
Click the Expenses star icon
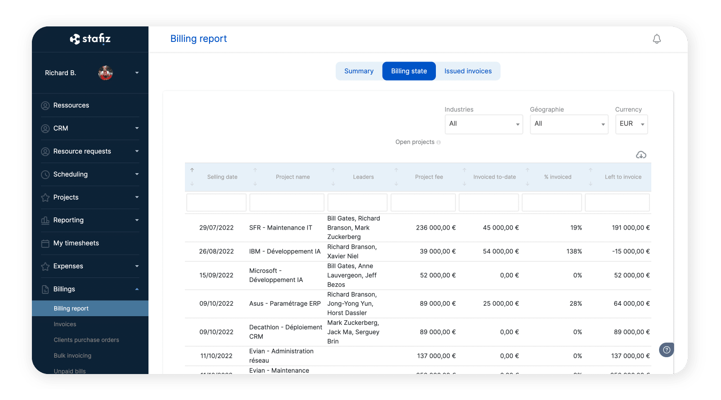point(45,267)
